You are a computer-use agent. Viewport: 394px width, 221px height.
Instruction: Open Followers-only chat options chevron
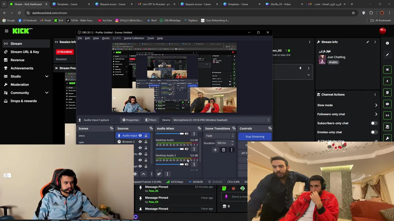point(376,114)
